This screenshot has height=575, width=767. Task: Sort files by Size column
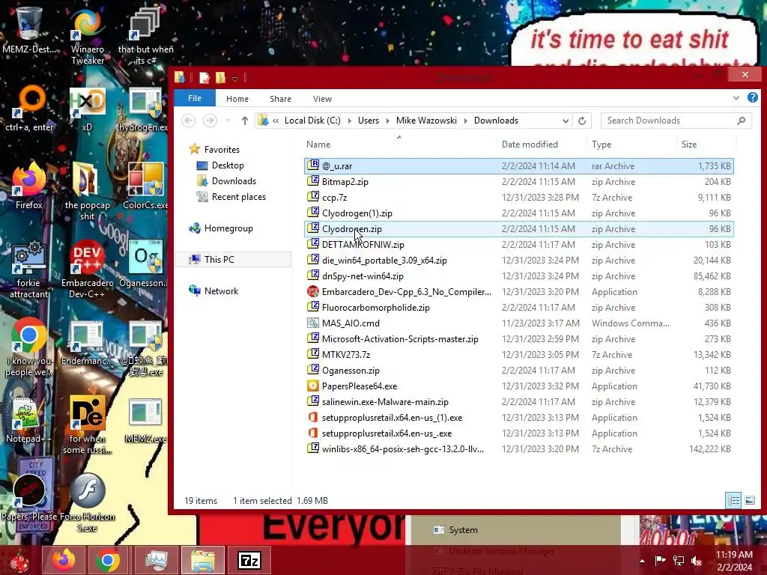(x=689, y=144)
